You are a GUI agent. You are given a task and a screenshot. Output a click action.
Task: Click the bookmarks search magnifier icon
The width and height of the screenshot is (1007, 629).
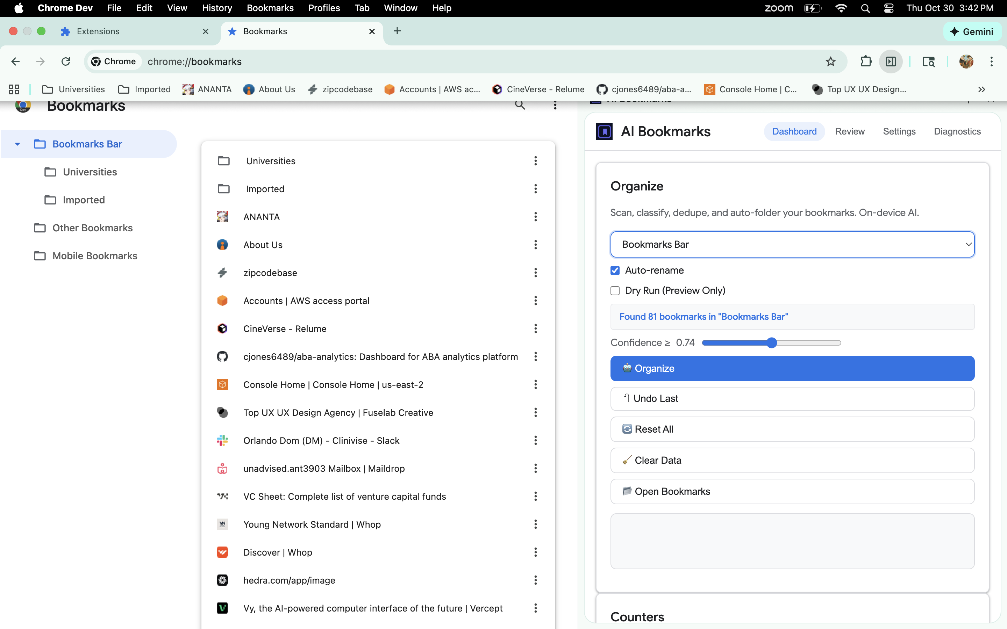[x=520, y=105]
